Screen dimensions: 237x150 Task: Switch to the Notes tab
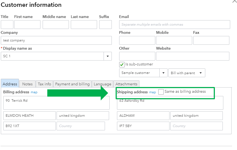click(27, 84)
